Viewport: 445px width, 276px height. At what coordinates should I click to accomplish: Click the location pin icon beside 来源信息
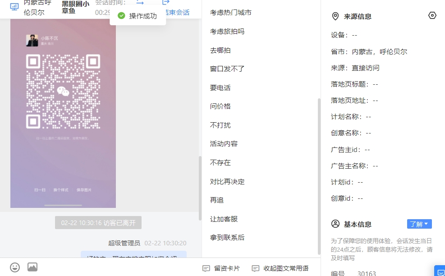[335, 16]
